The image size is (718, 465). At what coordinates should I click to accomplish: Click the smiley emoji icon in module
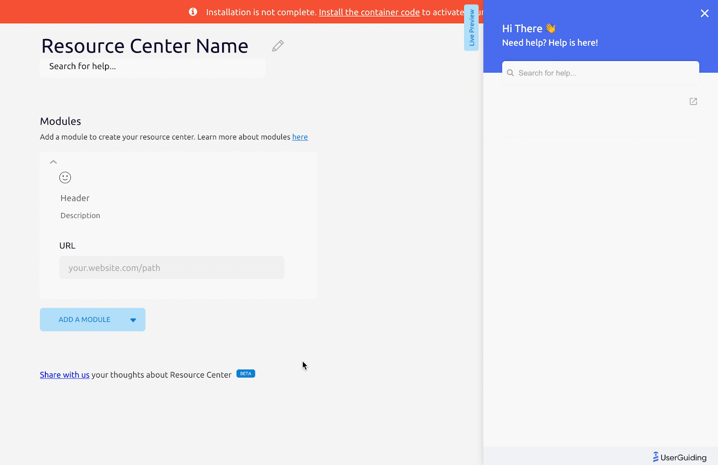pyautogui.click(x=65, y=178)
